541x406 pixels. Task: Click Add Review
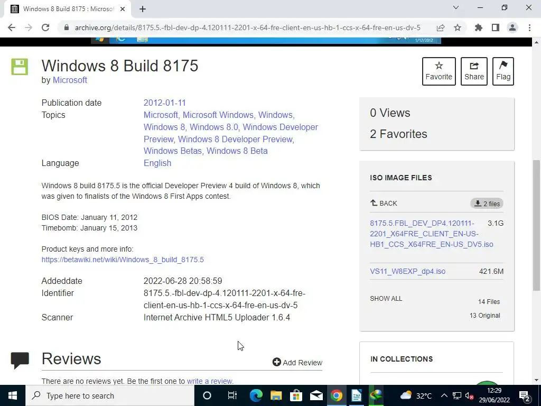(x=297, y=363)
